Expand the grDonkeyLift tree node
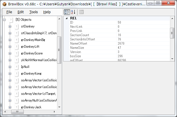Viewport: 177px width, 117px height. coord(10,47)
